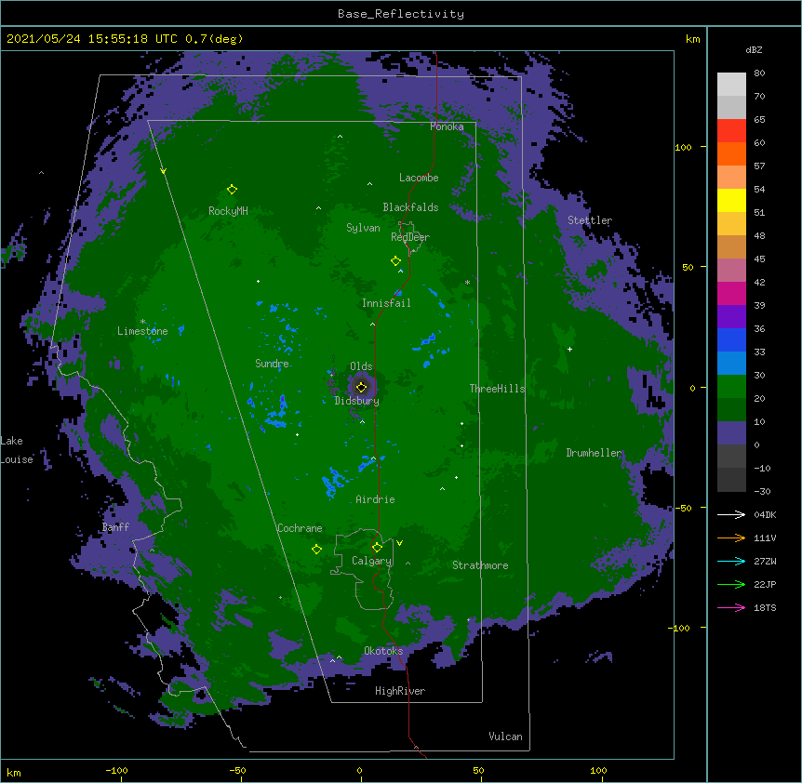Click the ThreeHills city label
The height and width of the screenshot is (783, 802).
click(x=497, y=389)
